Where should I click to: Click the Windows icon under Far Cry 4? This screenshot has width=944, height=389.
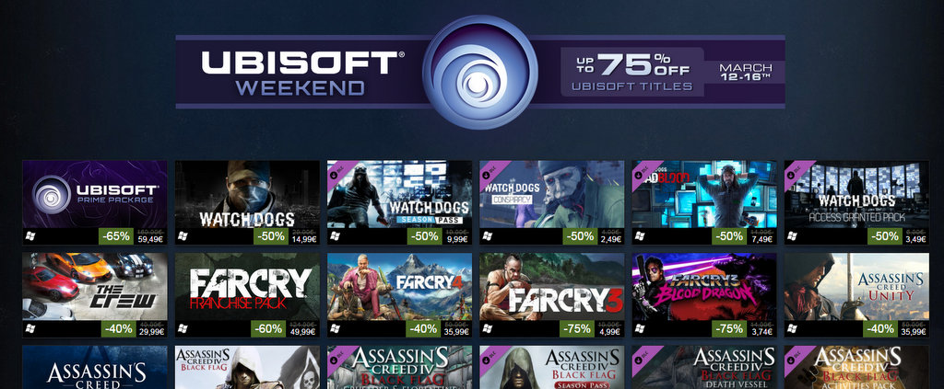click(x=336, y=328)
